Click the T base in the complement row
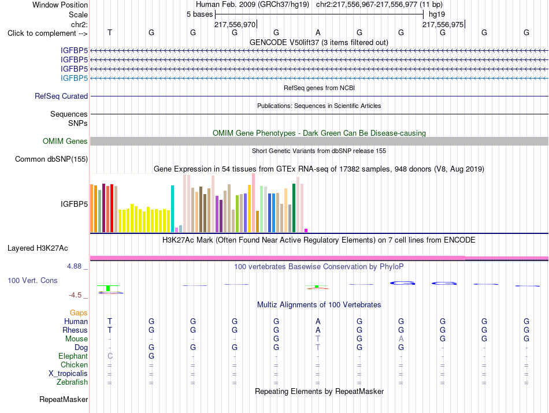The height and width of the screenshot is (413, 549). coord(110,32)
